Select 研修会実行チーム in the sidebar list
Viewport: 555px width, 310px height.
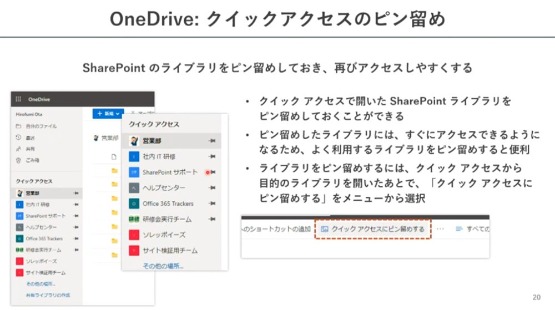coord(43,250)
